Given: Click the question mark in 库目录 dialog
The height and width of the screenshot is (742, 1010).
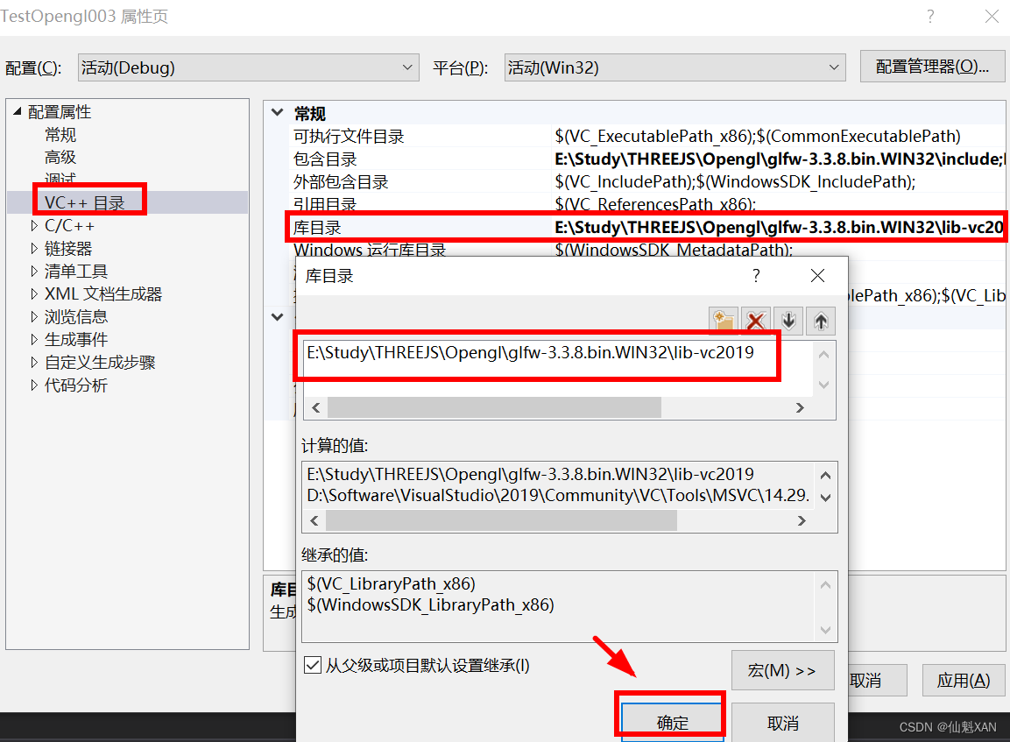Looking at the screenshot, I should click(x=755, y=275).
